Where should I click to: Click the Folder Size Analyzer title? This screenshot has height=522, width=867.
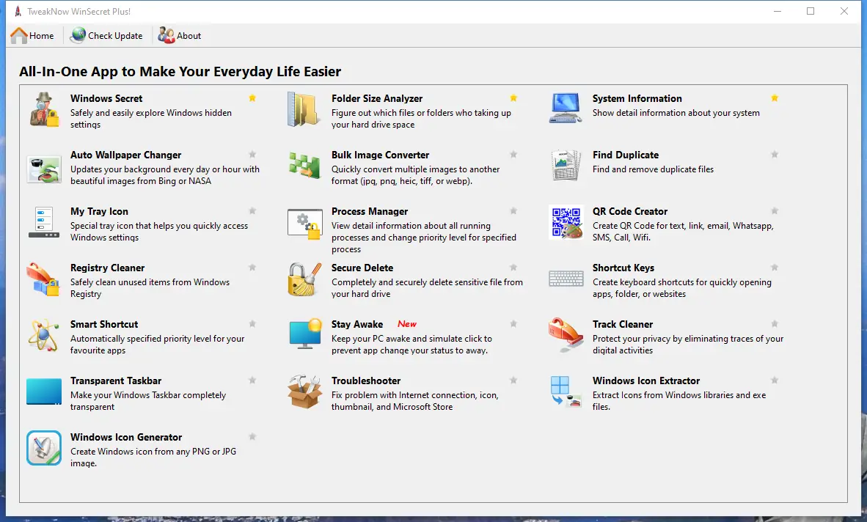[377, 98]
